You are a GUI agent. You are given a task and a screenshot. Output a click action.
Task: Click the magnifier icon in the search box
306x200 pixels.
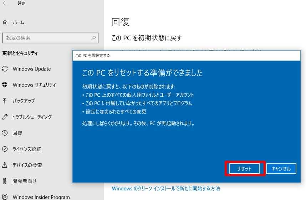point(94,38)
